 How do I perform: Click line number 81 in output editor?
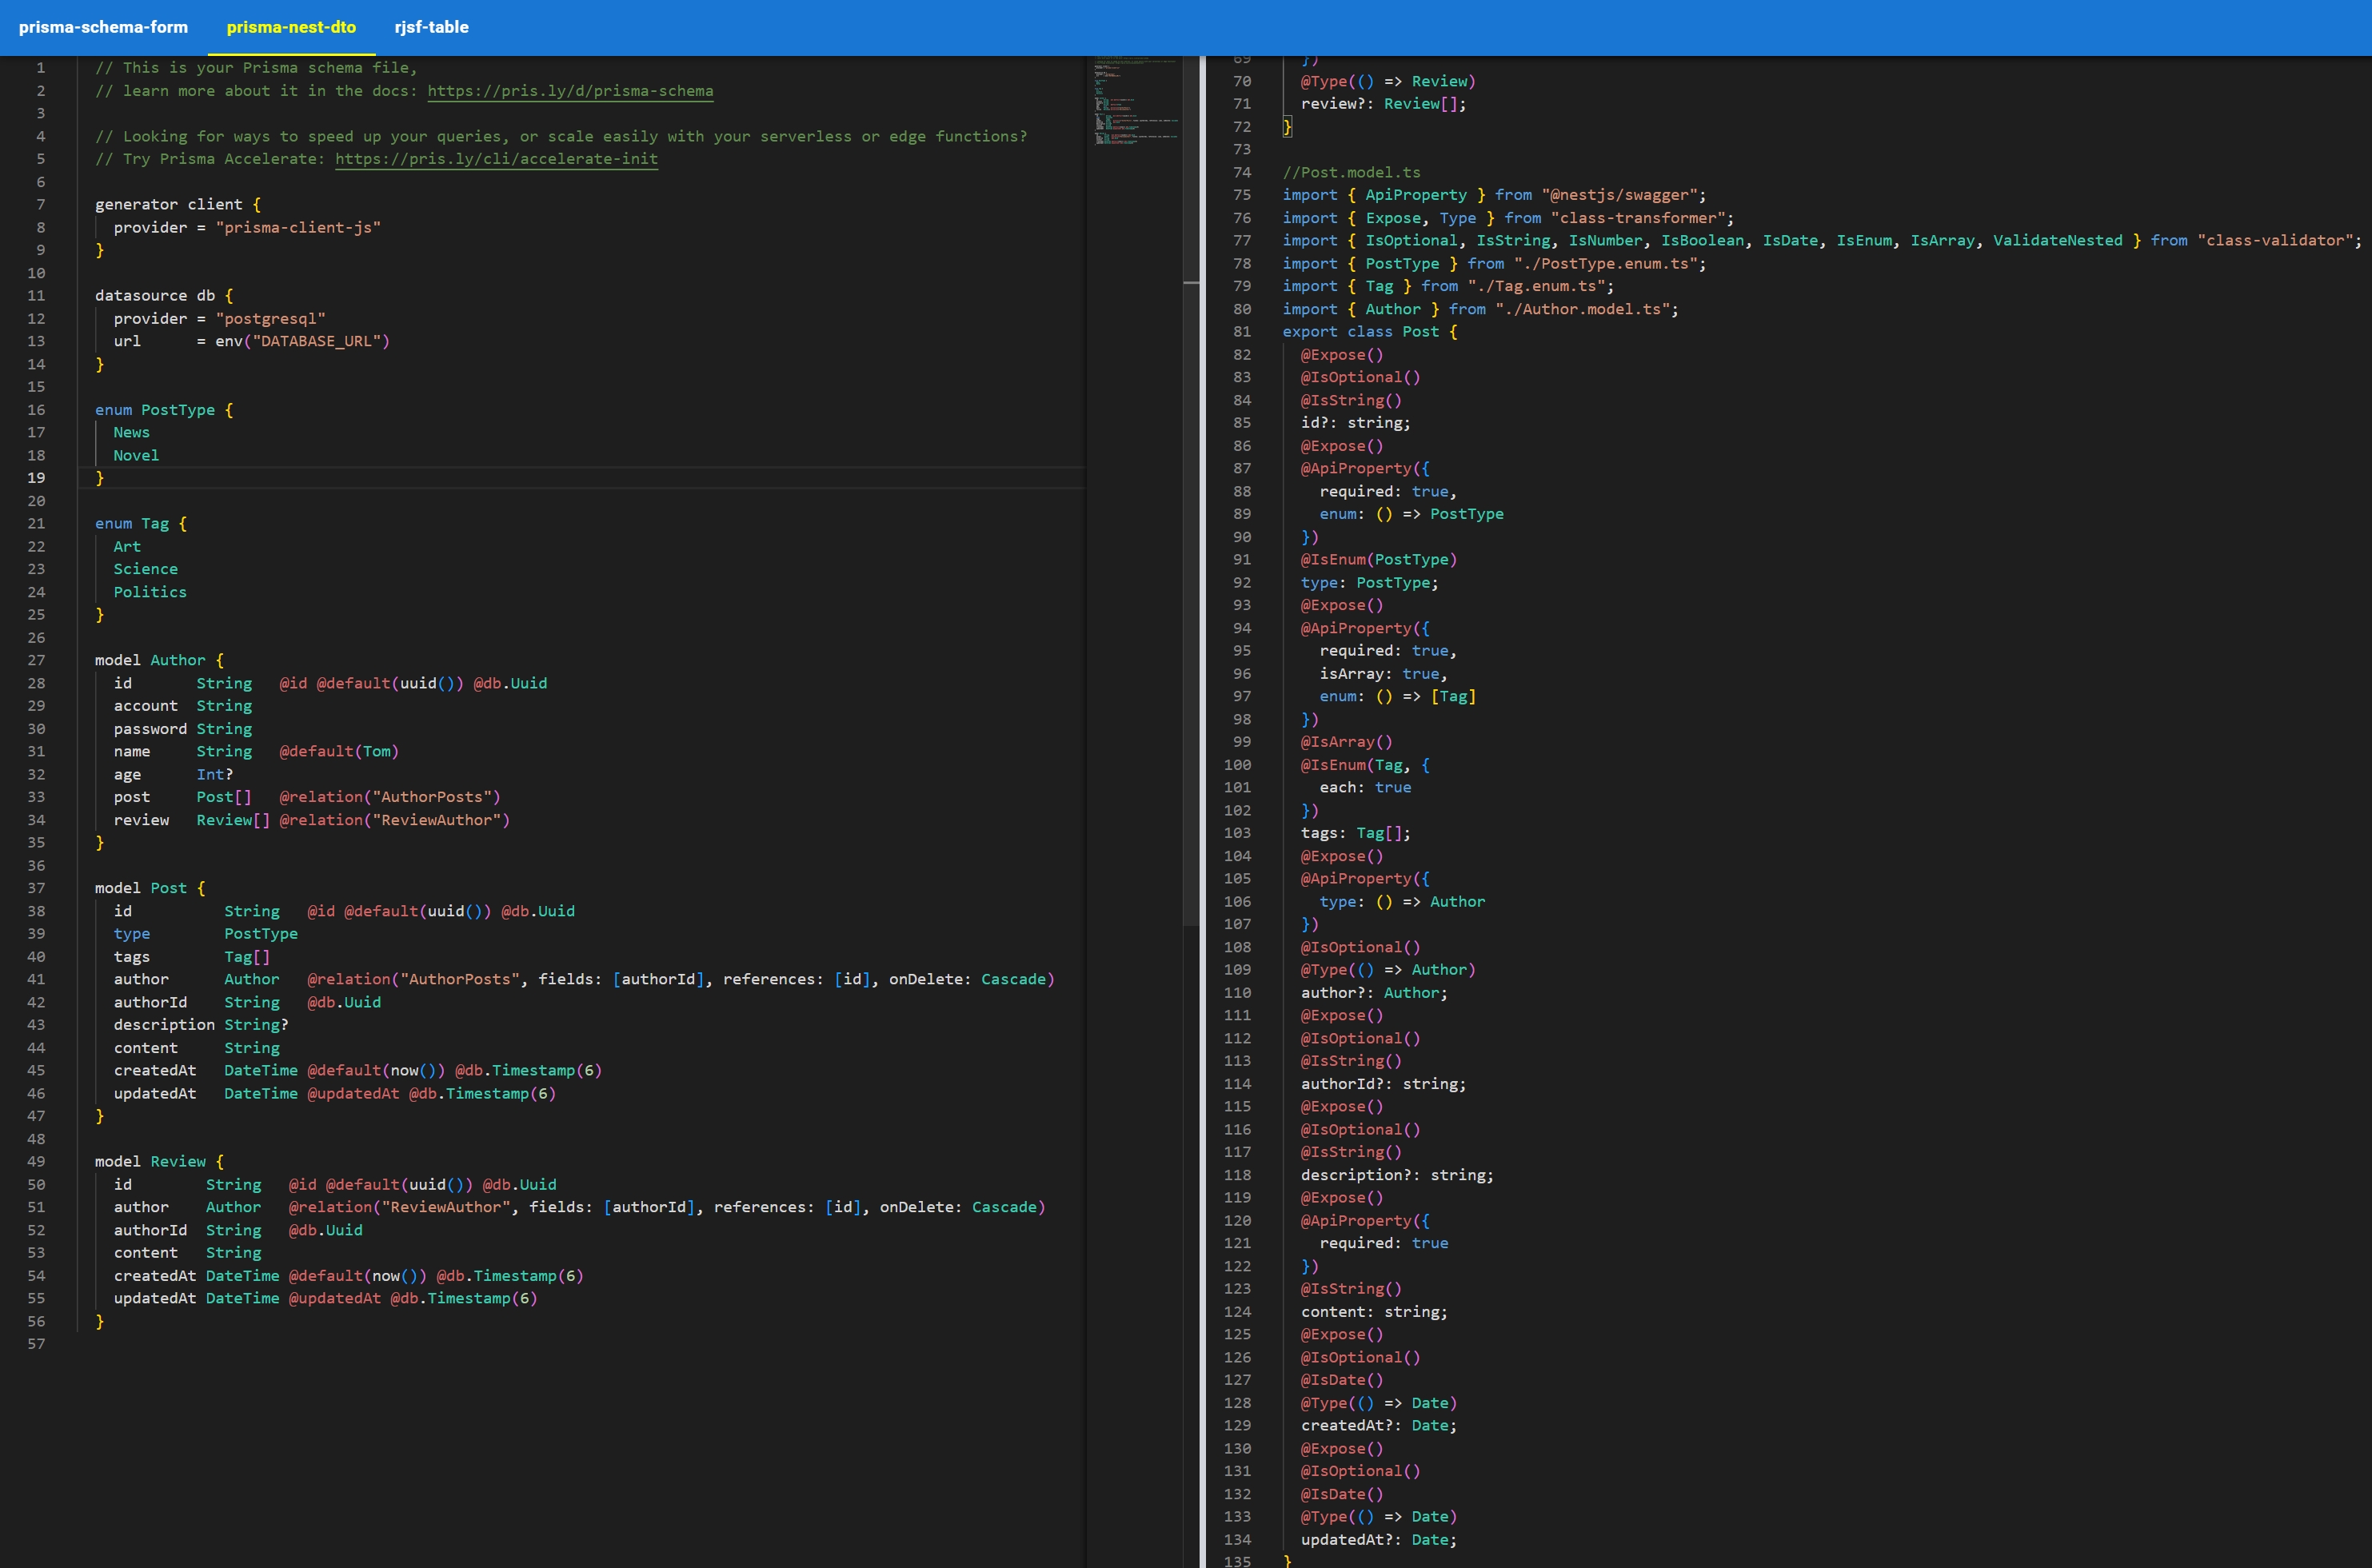[x=1241, y=332]
